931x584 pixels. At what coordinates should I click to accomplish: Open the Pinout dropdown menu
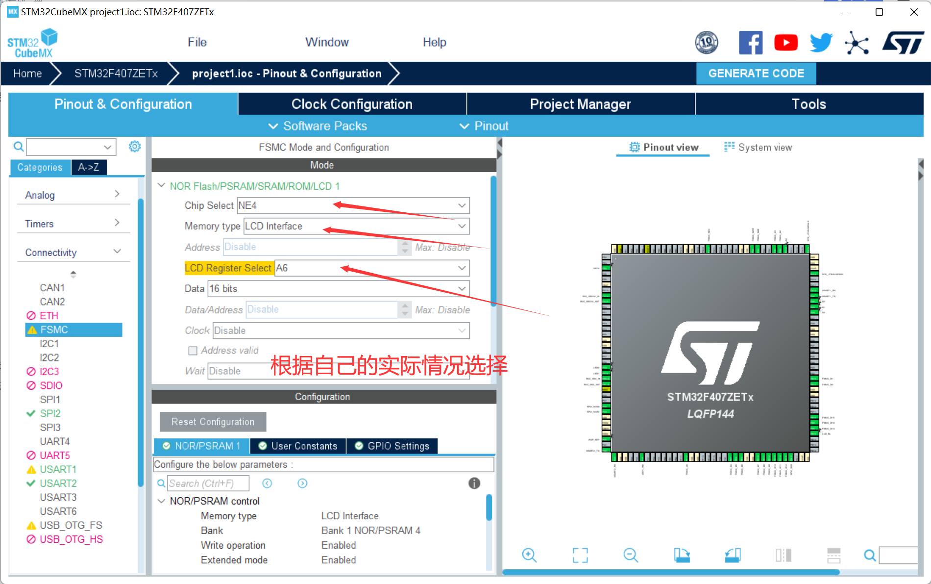pyautogui.click(x=484, y=126)
